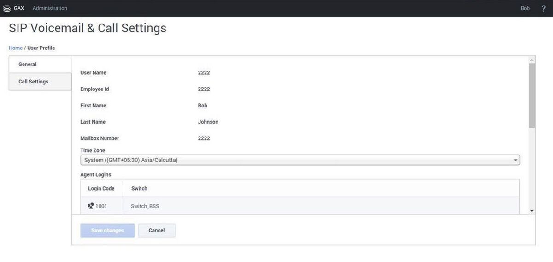
Task: Select the Switch_BSS table cell
Action: [x=145, y=206]
